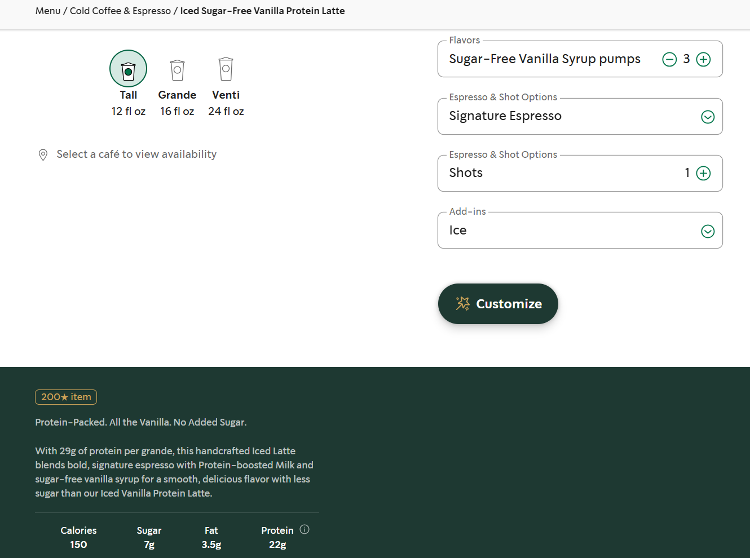
Task: Go to Menu breadcrumb
Action: click(x=48, y=11)
